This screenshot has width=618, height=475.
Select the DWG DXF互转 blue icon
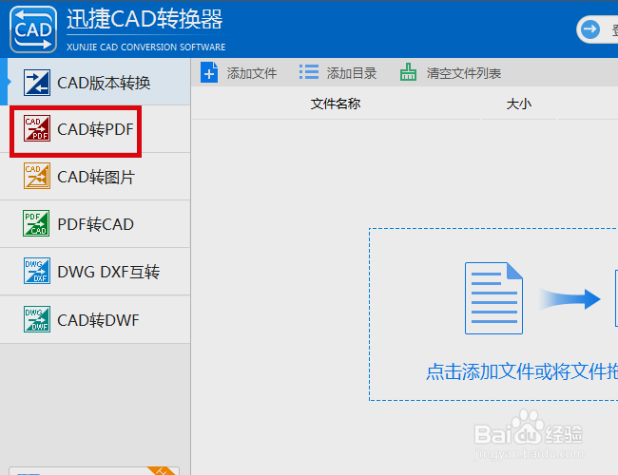pyautogui.click(x=37, y=271)
